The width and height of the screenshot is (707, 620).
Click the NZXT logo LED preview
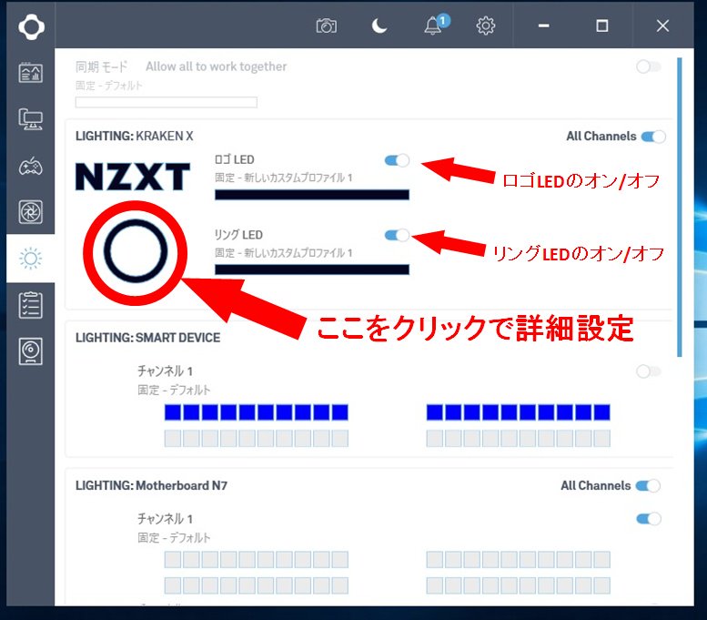[x=133, y=177]
